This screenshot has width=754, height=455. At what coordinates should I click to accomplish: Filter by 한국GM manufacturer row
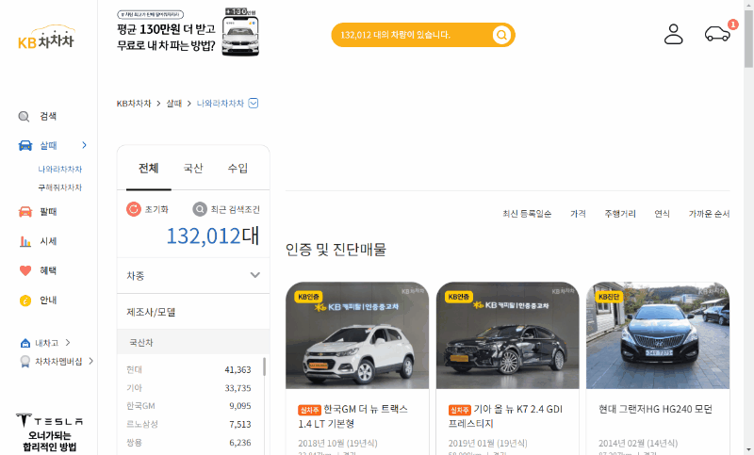pos(188,406)
